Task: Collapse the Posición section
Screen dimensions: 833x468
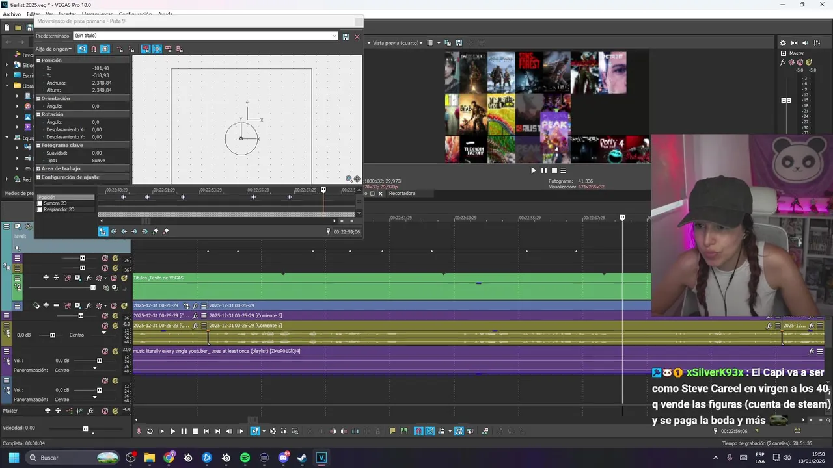Action: (x=38, y=60)
